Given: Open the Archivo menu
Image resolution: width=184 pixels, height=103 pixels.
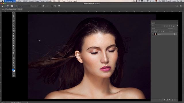Looking at the screenshot, I should click(19, 1).
